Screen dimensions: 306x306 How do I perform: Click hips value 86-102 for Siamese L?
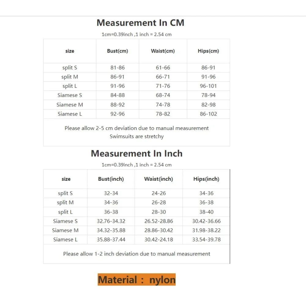click(x=208, y=114)
